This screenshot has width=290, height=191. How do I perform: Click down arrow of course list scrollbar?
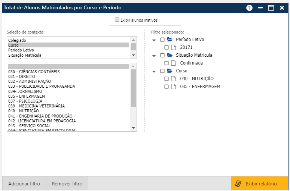(133, 128)
